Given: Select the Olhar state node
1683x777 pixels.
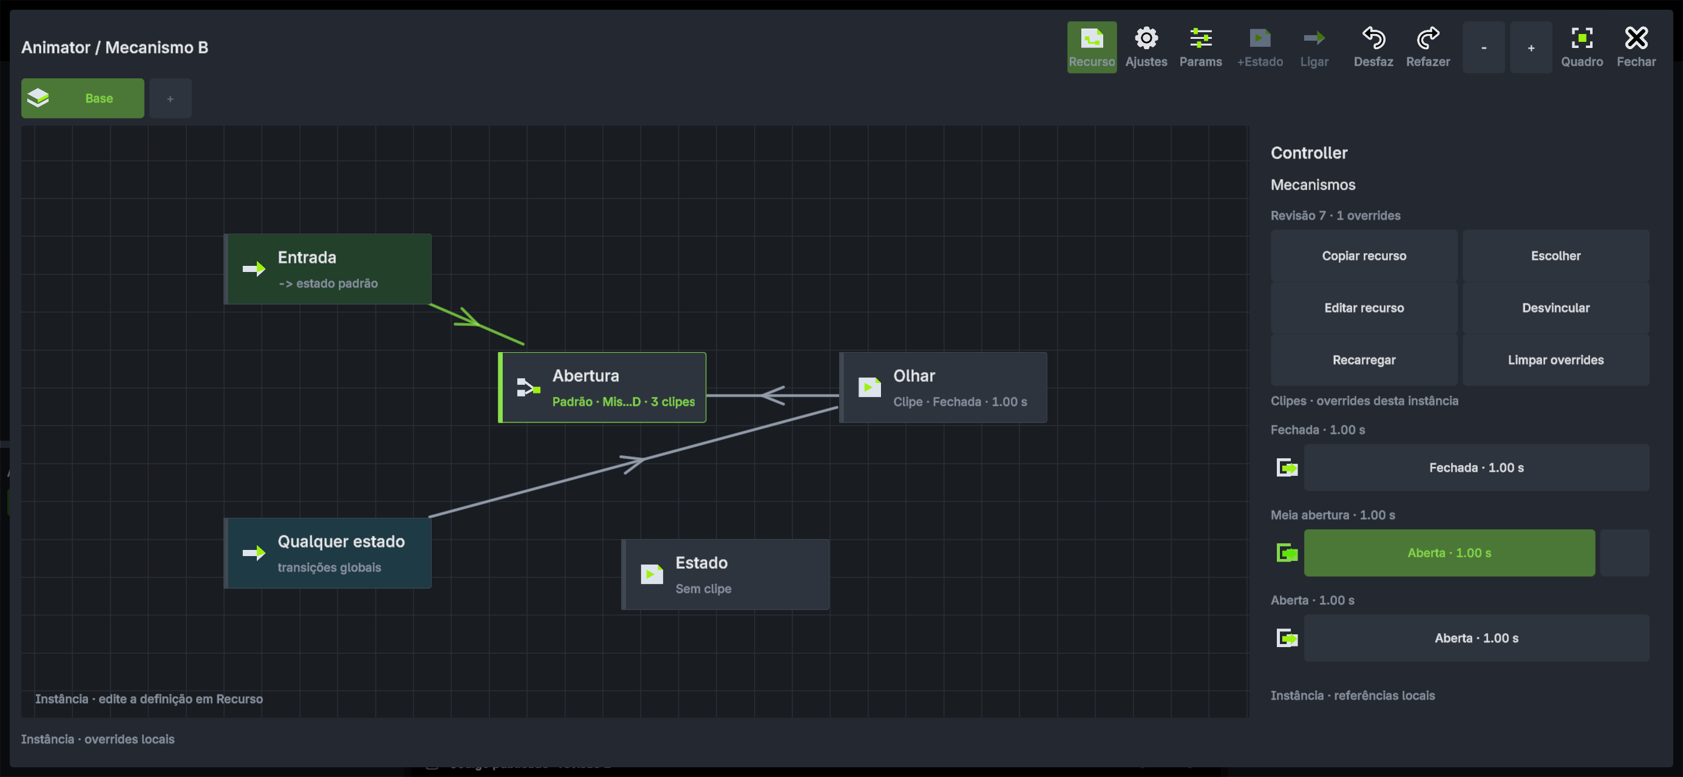Looking at the screenshot, I should pyautogui.click(x=943, y=387).
